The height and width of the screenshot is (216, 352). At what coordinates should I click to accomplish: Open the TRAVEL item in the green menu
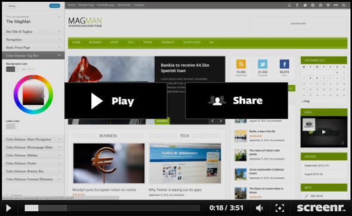(x=147, y=42)
